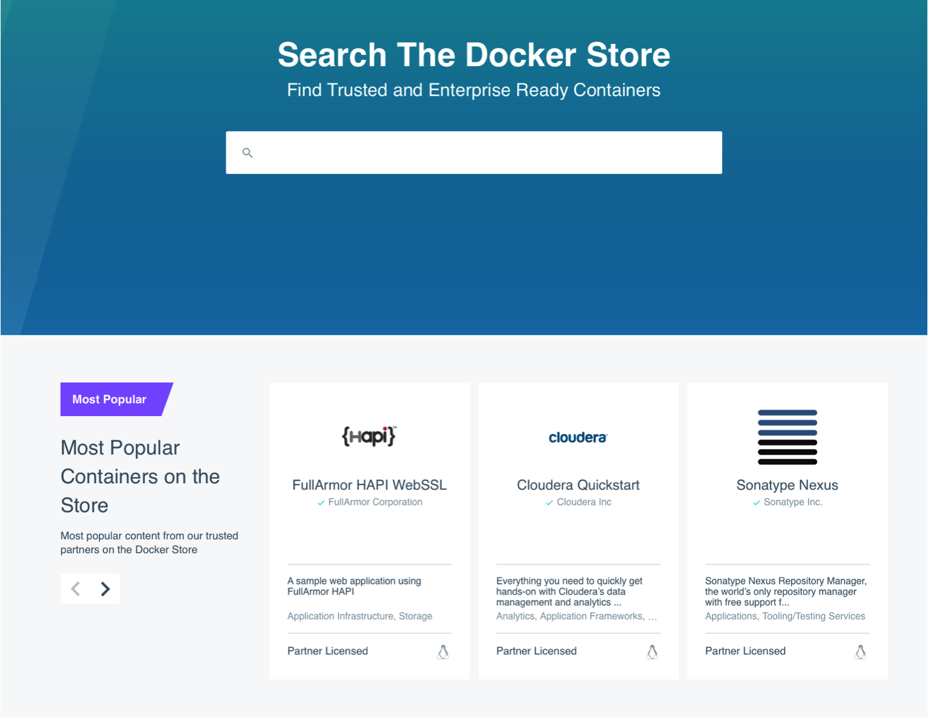928x717 pixels.
Task: Click the 'Search The Docker Store' heading
Action: click(x=474, y=55)
